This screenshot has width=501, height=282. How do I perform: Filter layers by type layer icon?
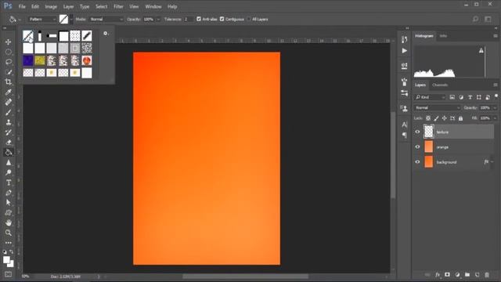pos(470,97)
